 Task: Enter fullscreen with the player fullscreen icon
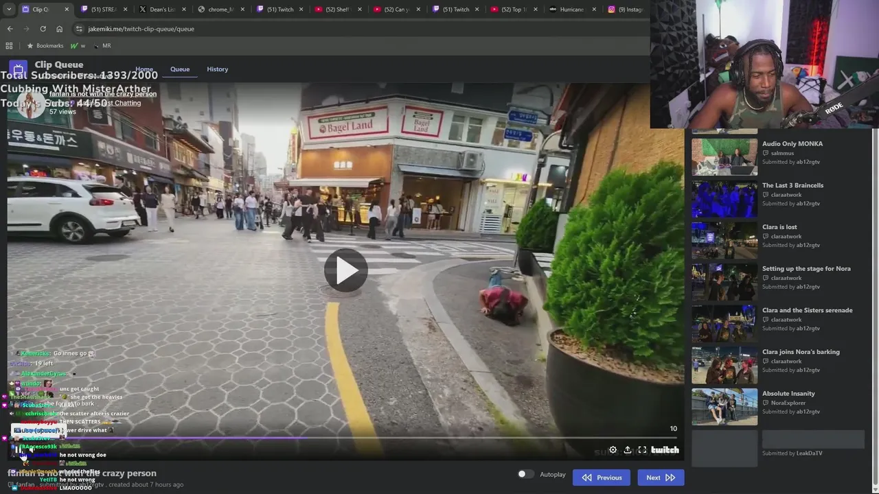(x=642, y=450)
